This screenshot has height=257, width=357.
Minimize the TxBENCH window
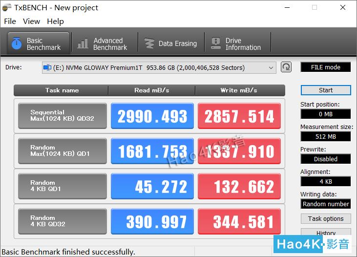tap(287, 7)
